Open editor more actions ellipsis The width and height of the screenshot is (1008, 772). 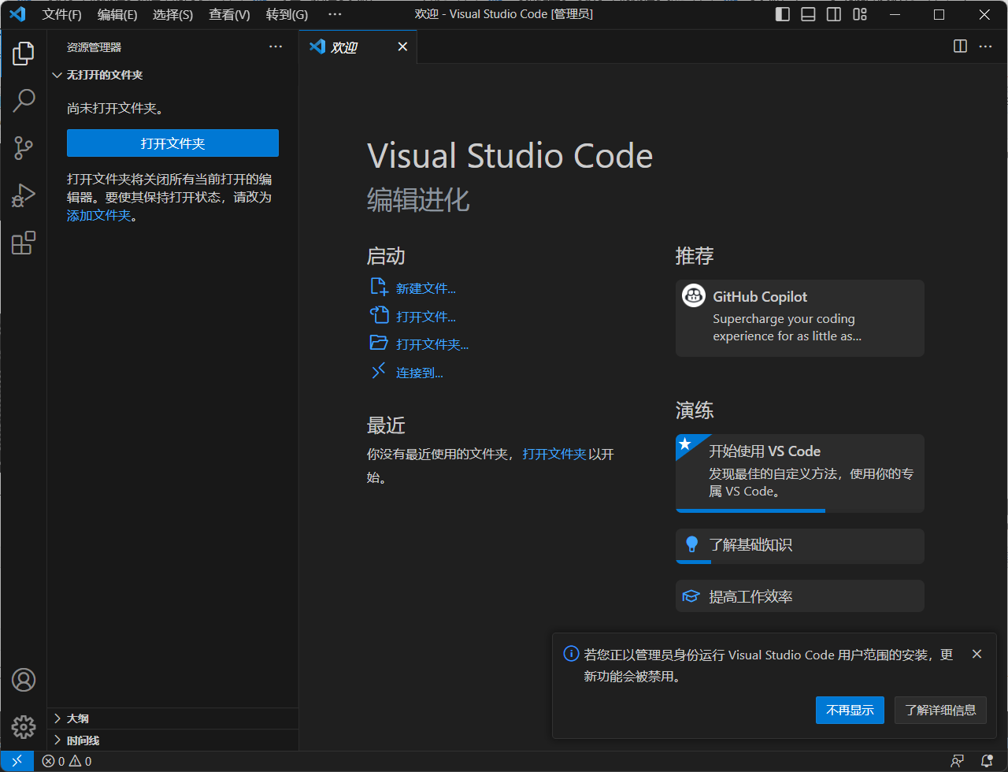(x=985, y=46)
